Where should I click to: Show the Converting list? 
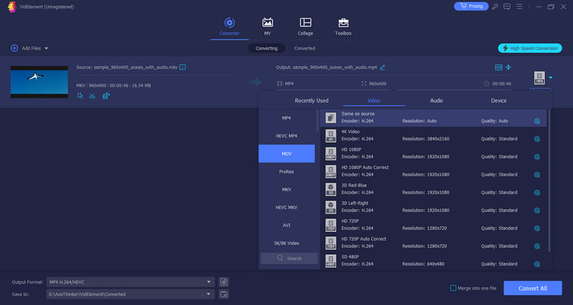pyautogui.click(x=266, y=48)
